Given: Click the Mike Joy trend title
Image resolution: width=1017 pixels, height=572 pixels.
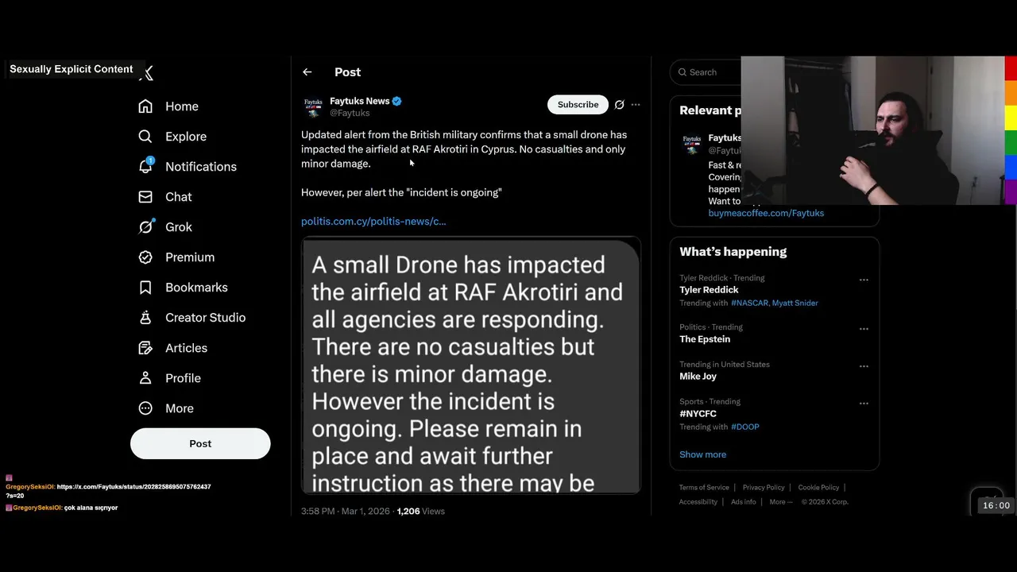Looking at the screenshot, I should tap(698, 377).
